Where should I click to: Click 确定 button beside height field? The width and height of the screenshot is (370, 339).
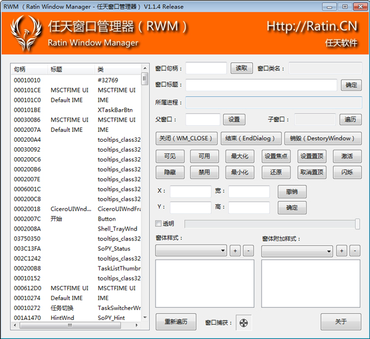click(x=292, y=208)
